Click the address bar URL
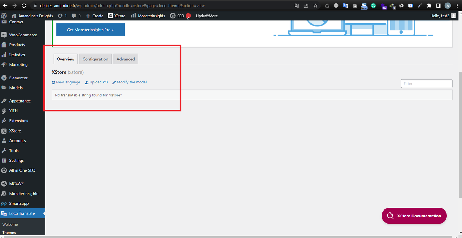Screen dimensions: 462x238 pos(122,6)
